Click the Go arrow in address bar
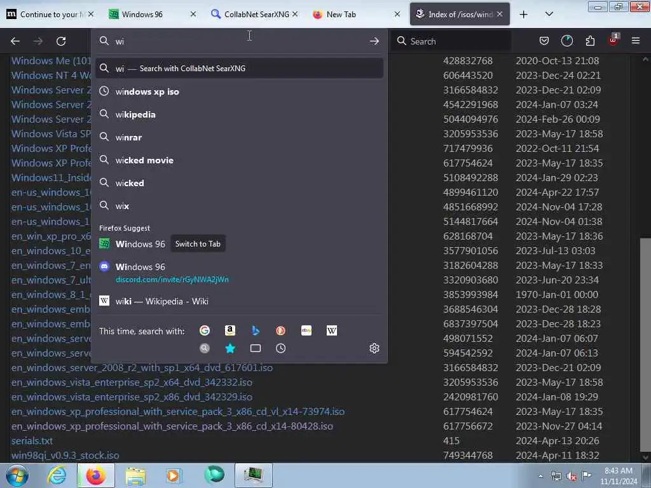Image resolution: width=651 pixels, height=488 pixels. tap(374, 41)
